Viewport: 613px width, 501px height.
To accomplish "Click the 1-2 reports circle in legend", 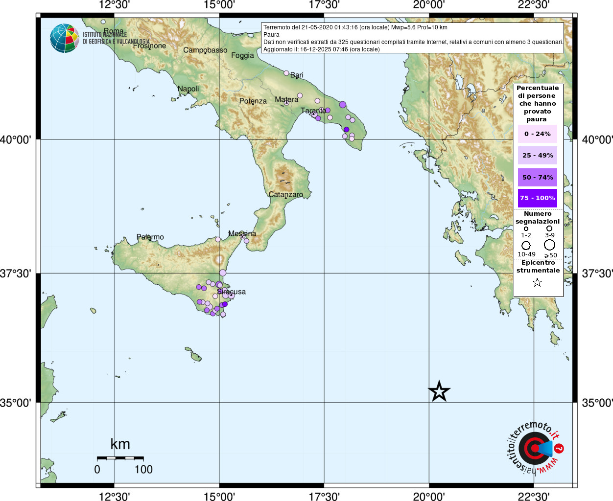I will (x=526, y=228).
